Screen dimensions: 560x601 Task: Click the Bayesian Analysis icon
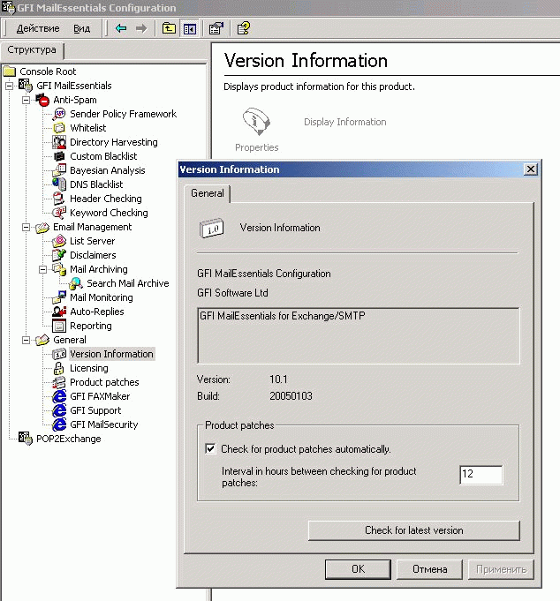tap(59, 170)
